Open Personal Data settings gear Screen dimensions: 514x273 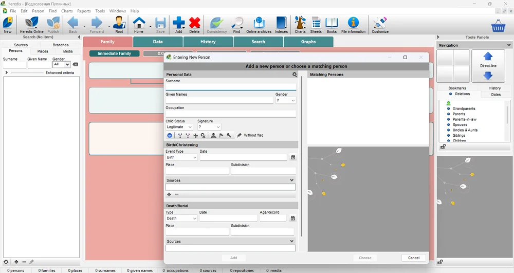(x=295, y=75)
